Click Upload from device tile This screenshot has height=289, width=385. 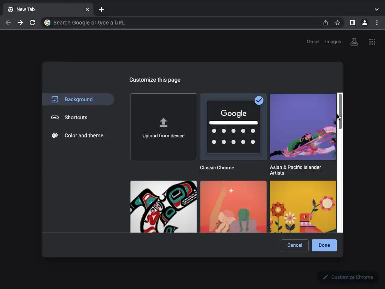164,127
